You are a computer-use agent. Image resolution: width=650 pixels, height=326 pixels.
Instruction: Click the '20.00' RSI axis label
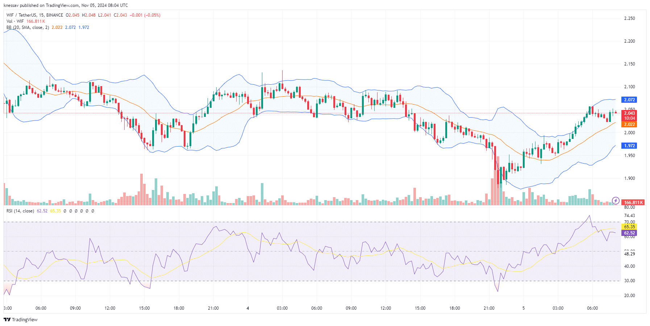coord(629,296)
